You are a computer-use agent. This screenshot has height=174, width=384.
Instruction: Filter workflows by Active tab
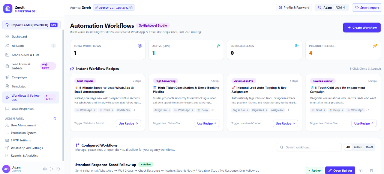click(x=358, y=147)
